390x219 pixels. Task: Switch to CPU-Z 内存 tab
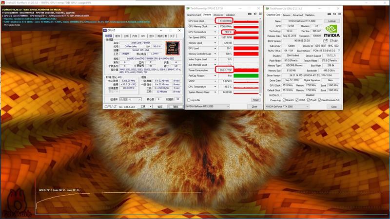[135, 36]
